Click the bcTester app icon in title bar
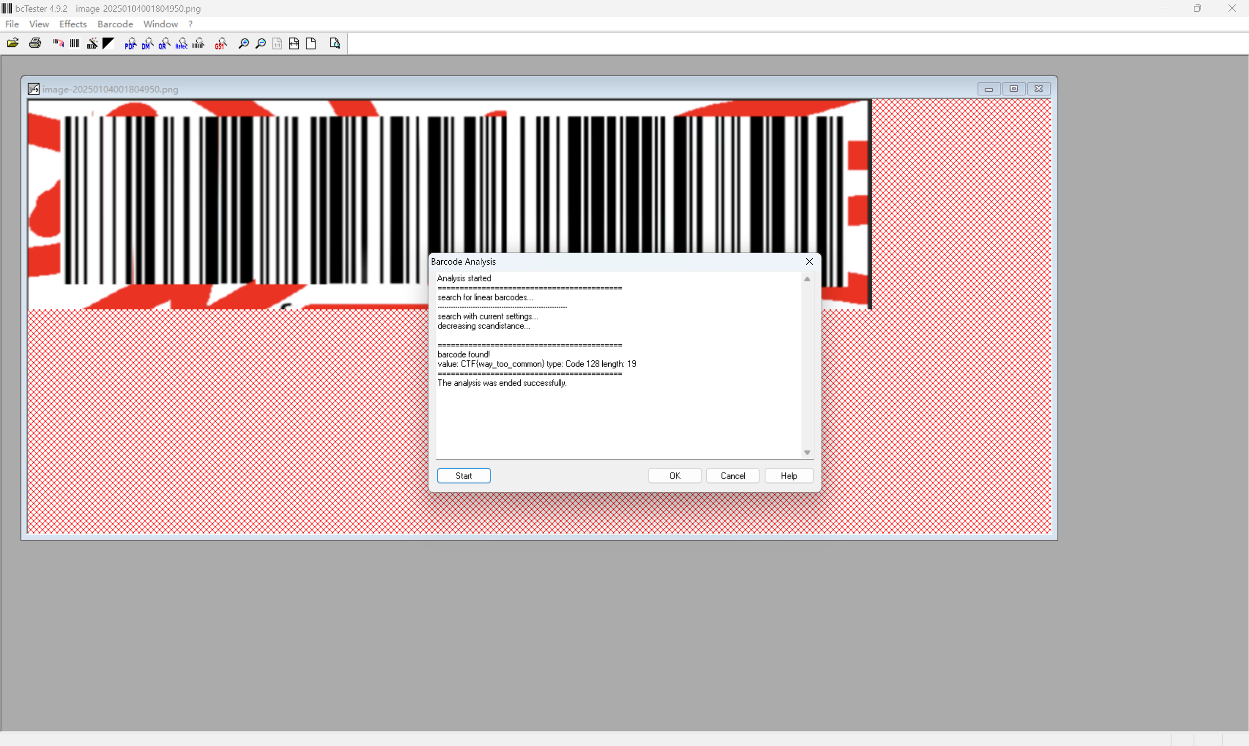The image size is (1249, 746). (x=6, y=8)
